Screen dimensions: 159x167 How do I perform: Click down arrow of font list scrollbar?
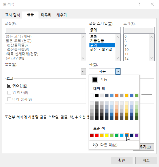pos(83,58)
